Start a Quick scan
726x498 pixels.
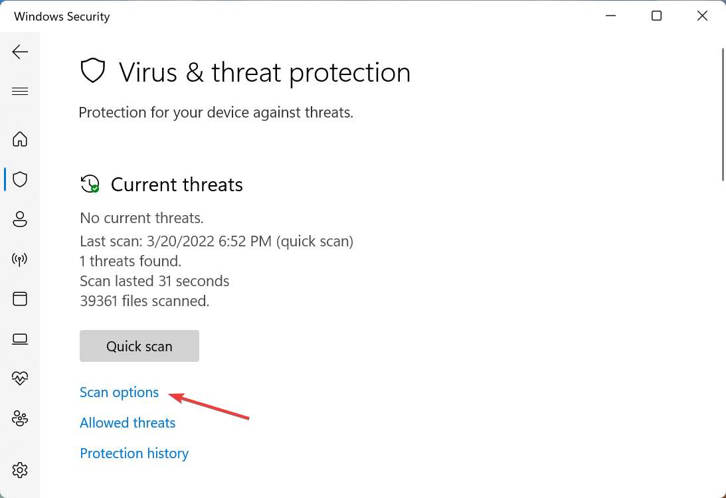[139, 346]
